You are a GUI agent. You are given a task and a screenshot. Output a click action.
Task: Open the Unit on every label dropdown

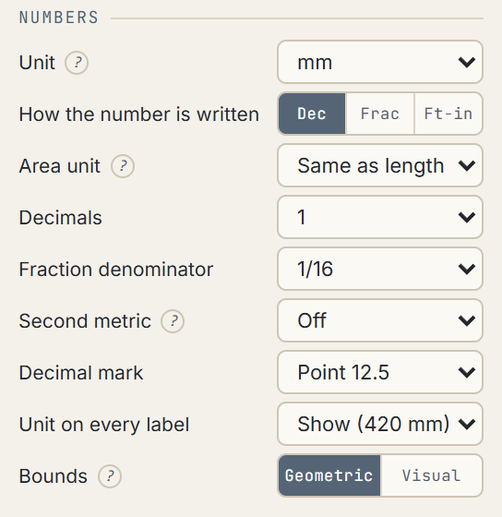tap(380, 424)
